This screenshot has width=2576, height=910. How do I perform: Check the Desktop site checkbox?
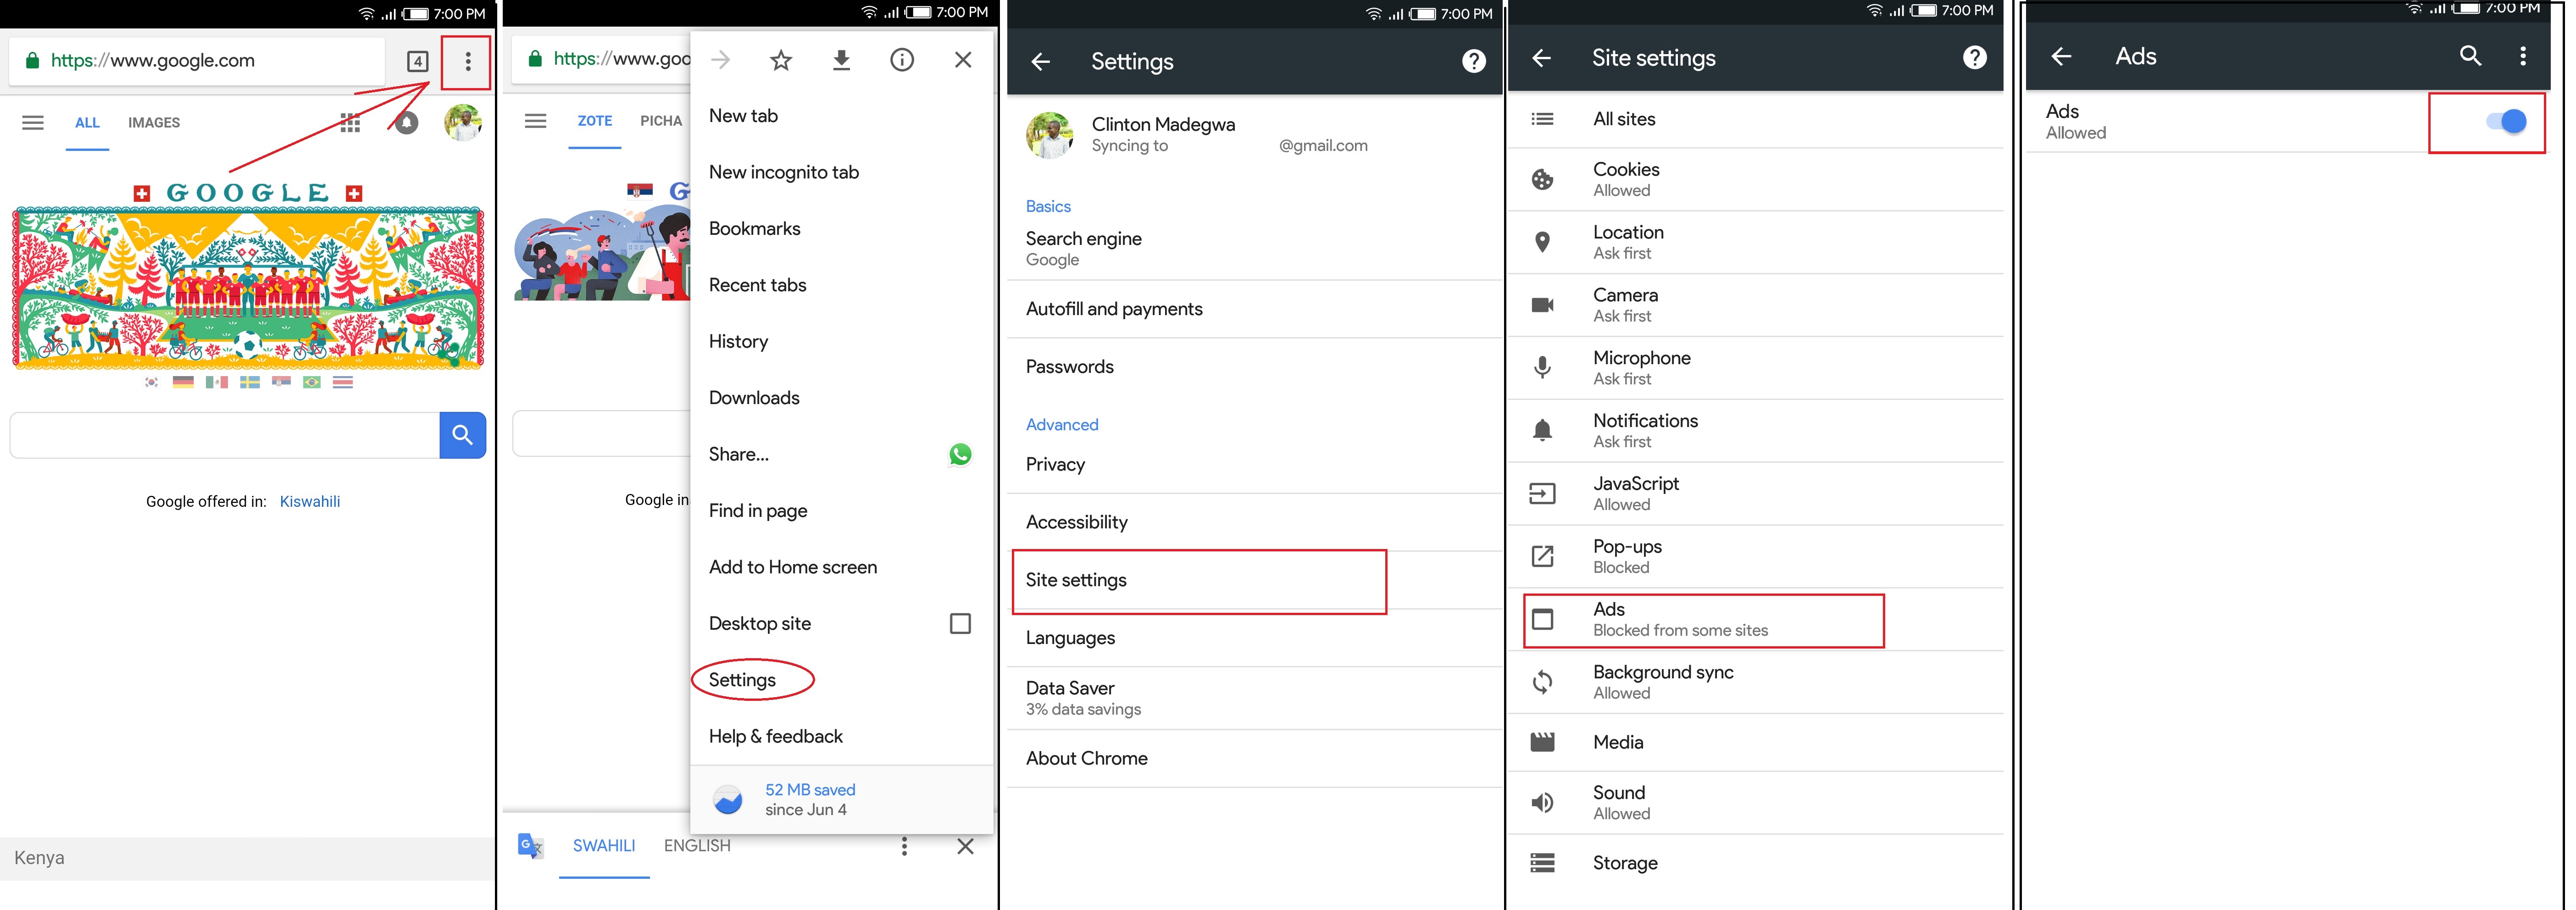click(x=960, y=624)
